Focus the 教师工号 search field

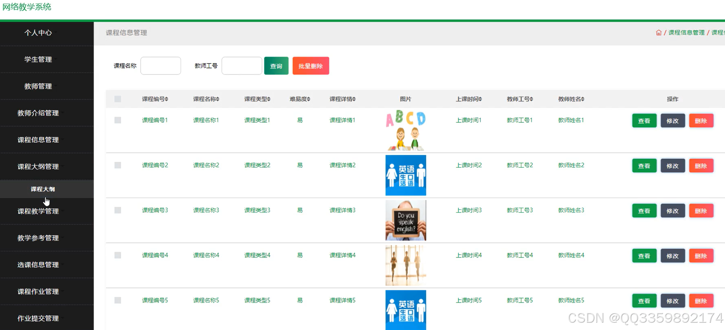pyautogui.click(x=242, y=66)
